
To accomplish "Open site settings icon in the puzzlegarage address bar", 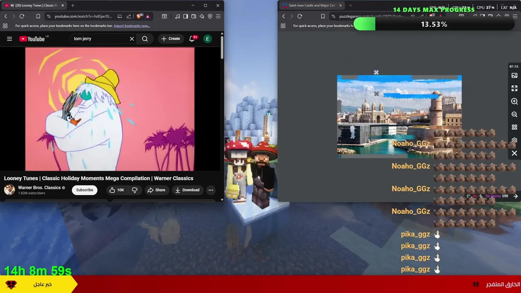I will pos(333,16).
